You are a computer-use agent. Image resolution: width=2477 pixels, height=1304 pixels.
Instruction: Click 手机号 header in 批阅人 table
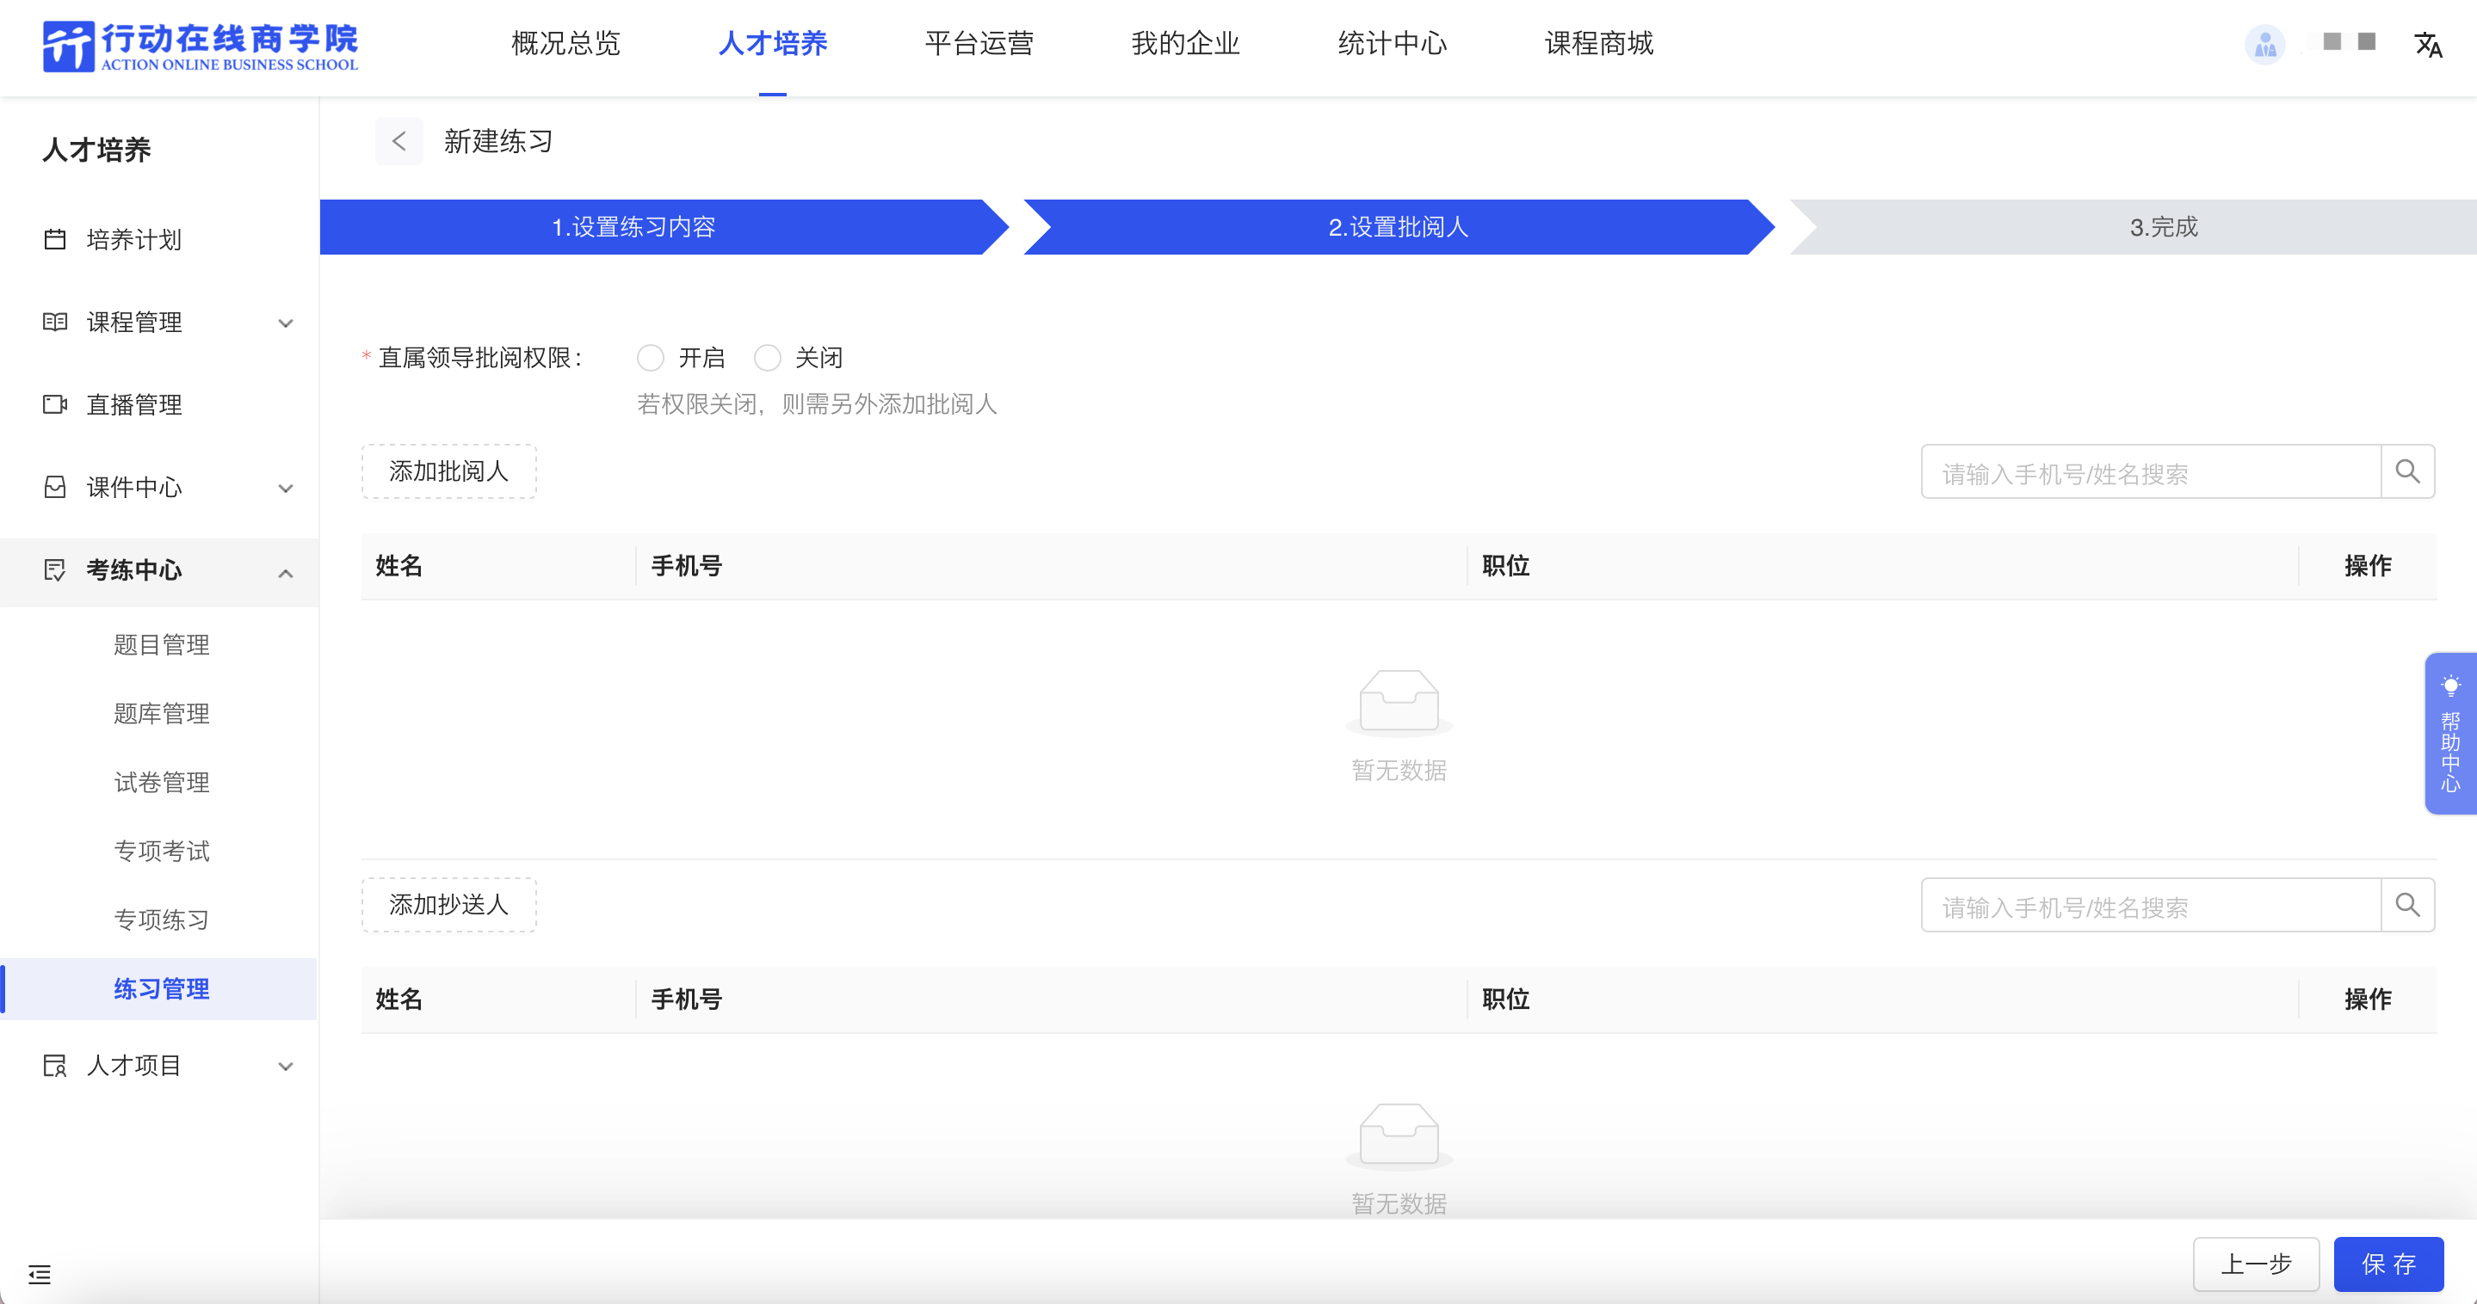click(687, 566)
